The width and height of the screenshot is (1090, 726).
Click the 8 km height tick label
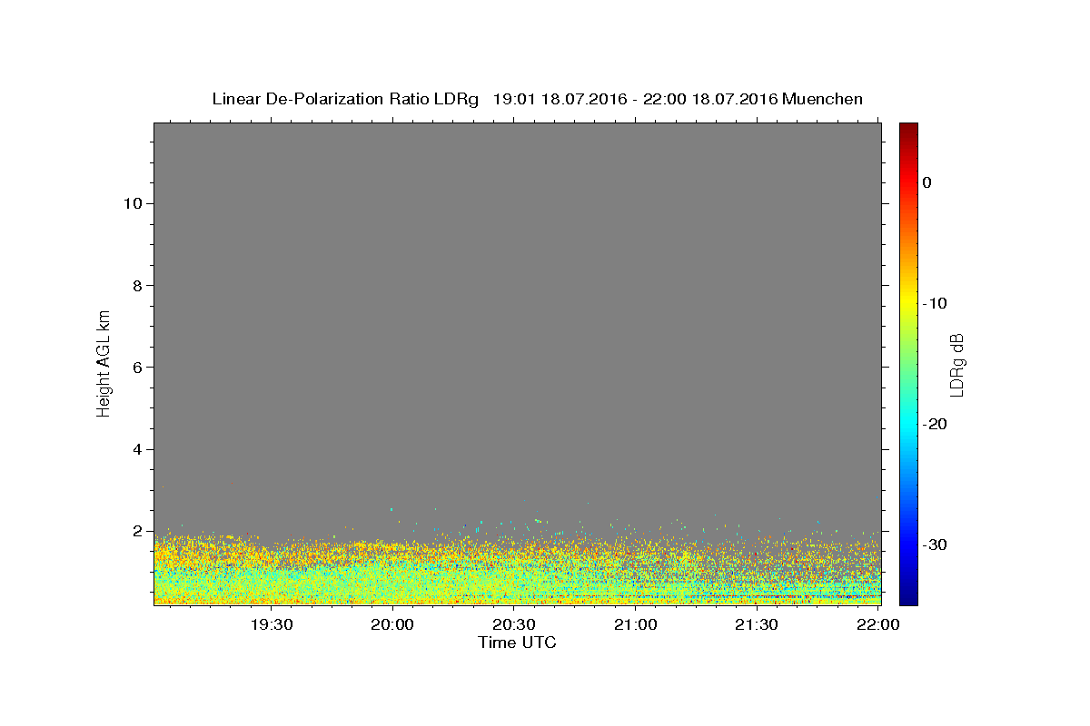pos(135,285)
